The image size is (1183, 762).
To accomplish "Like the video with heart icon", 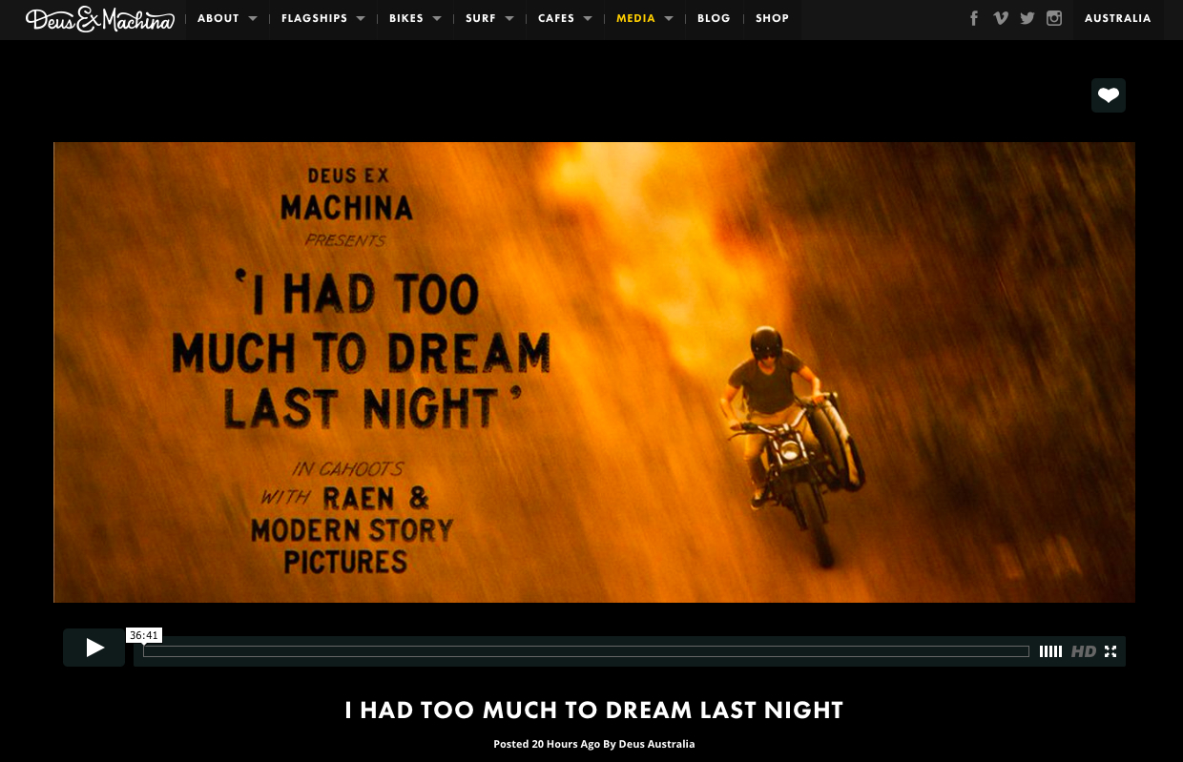I will pyautogui.click(x=1109, y=95).
